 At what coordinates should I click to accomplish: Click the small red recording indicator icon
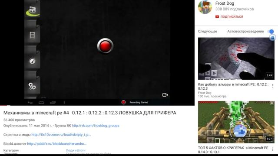pos(123,102)
